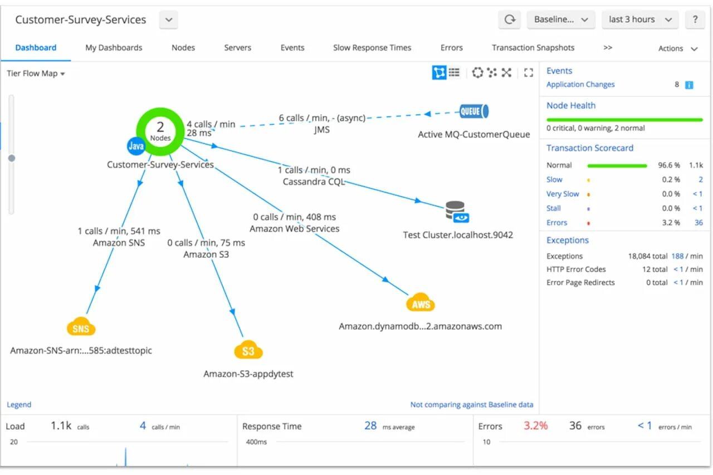
Task: Click the Active MQ-CustomerQueue label
Action: [x=474, y=134]
